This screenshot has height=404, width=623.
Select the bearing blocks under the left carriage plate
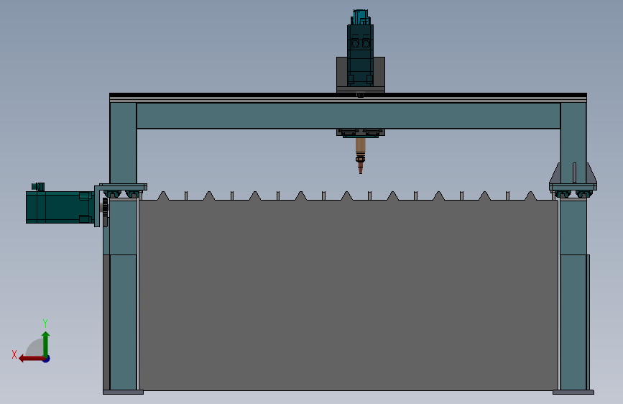[123, 194]
